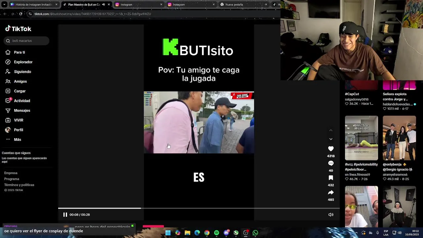Screen dimensions: 423x238
Task: Pause the video playback
Action: pyautogui.click(x=65, y=215)
